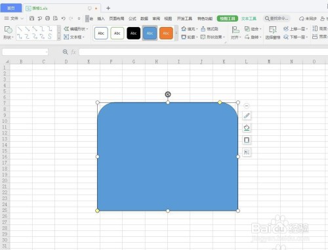
Task: Click Send Backward (下移一层)
Action: [295, 37]
